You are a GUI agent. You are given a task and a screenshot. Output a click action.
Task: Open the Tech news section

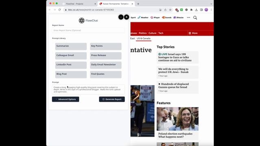(x=161, y=33)
